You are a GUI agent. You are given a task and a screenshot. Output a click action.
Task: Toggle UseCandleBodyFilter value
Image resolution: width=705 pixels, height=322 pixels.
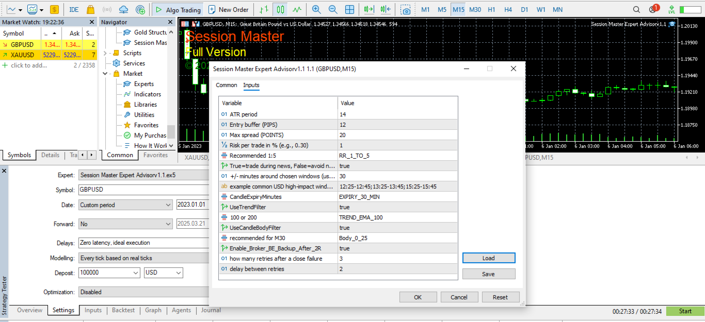397,228
